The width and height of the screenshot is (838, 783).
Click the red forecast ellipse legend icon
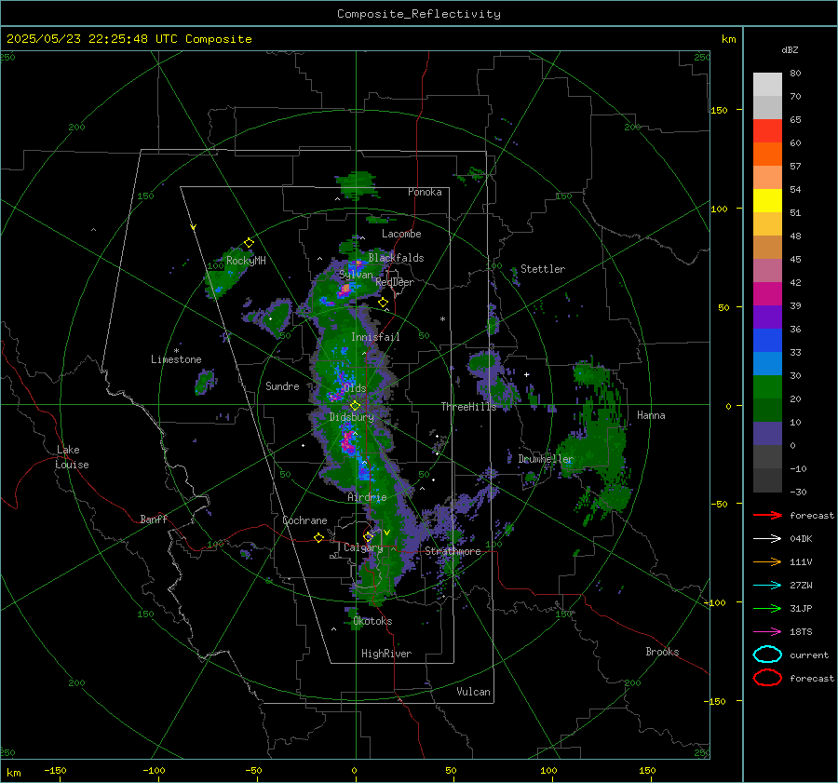coord(767,678)
